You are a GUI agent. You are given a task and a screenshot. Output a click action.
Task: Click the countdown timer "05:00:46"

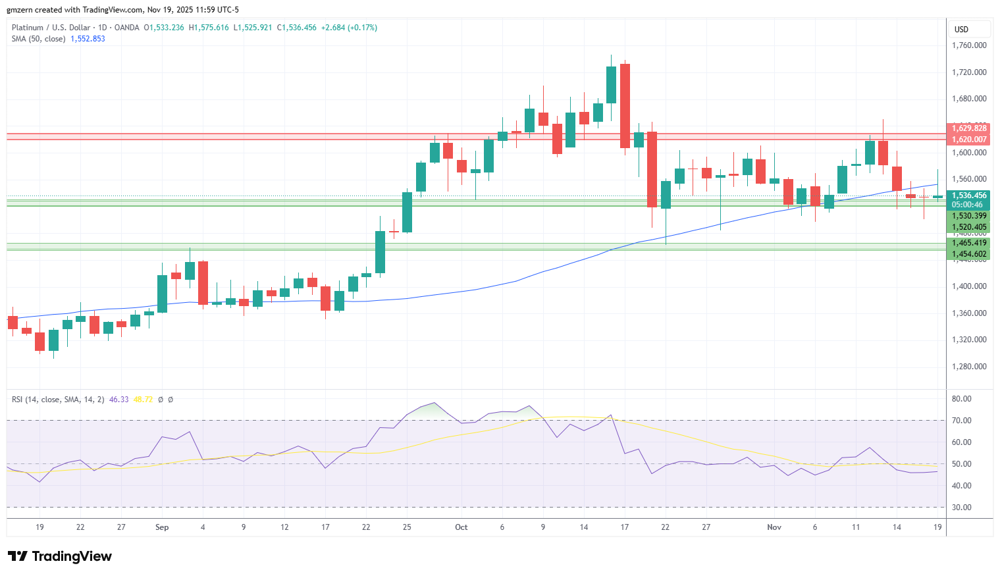tap(968, 205)
